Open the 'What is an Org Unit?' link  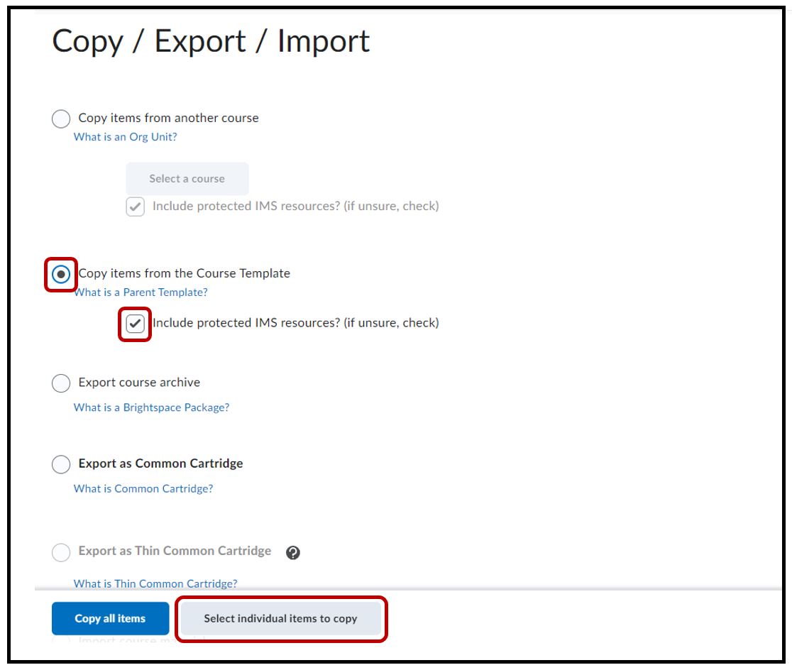[x=126, y=137]
